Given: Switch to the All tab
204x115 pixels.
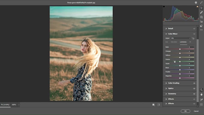Looking at the screenshot, I should click(190, 42).
